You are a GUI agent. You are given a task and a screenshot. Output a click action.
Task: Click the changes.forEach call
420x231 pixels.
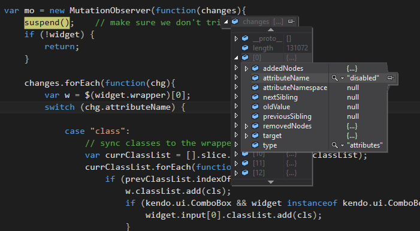tap(62, 83)
